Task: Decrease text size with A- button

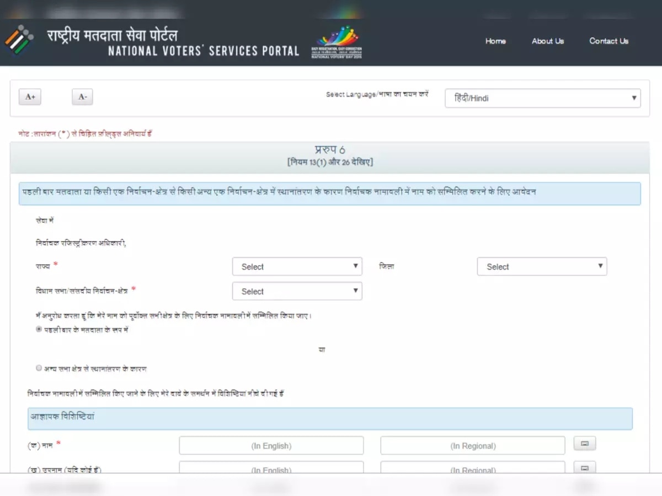Action: tap(82, 96)
